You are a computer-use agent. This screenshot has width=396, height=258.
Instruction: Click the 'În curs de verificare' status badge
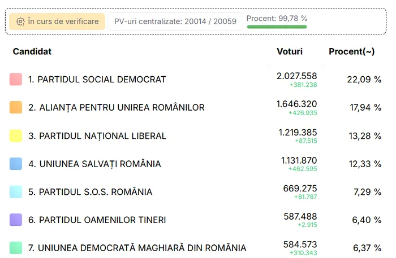coord(57,21)
